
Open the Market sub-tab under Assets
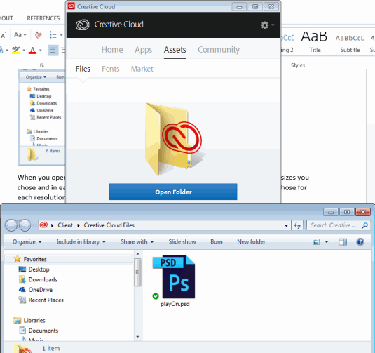(x=142, y=69)
